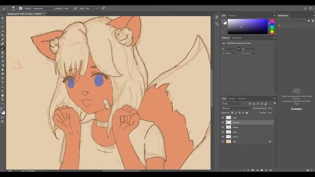315x177 pixels.
Task: Select the Blur tool
Action: click(x=2, y=70)
